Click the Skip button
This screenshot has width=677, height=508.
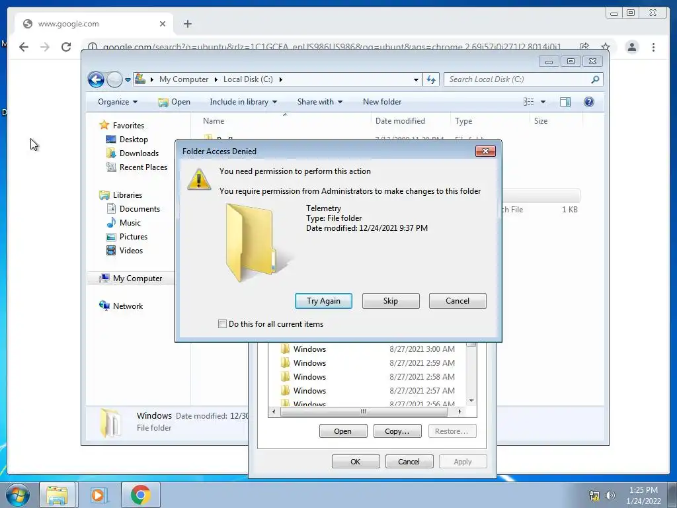[391, 301]
